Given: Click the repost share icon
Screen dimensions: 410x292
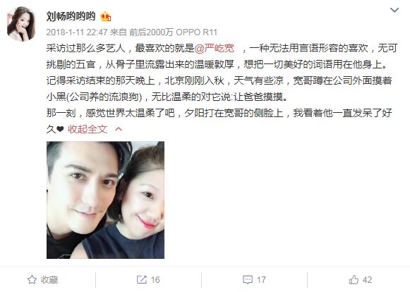Looking at the screenshot, I should point(141,280).
